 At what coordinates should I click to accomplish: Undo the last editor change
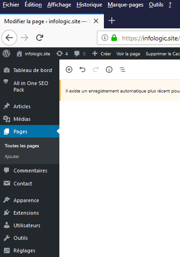click(x=82, y=70)
